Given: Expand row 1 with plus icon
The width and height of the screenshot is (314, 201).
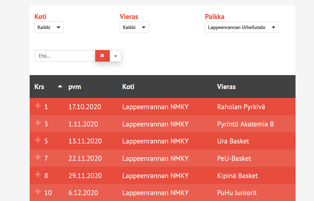Looking at the screenshot, I should [38, 106].
